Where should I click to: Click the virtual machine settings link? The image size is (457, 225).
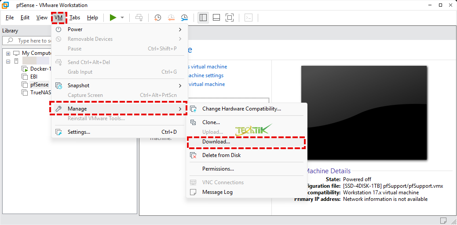205,75
